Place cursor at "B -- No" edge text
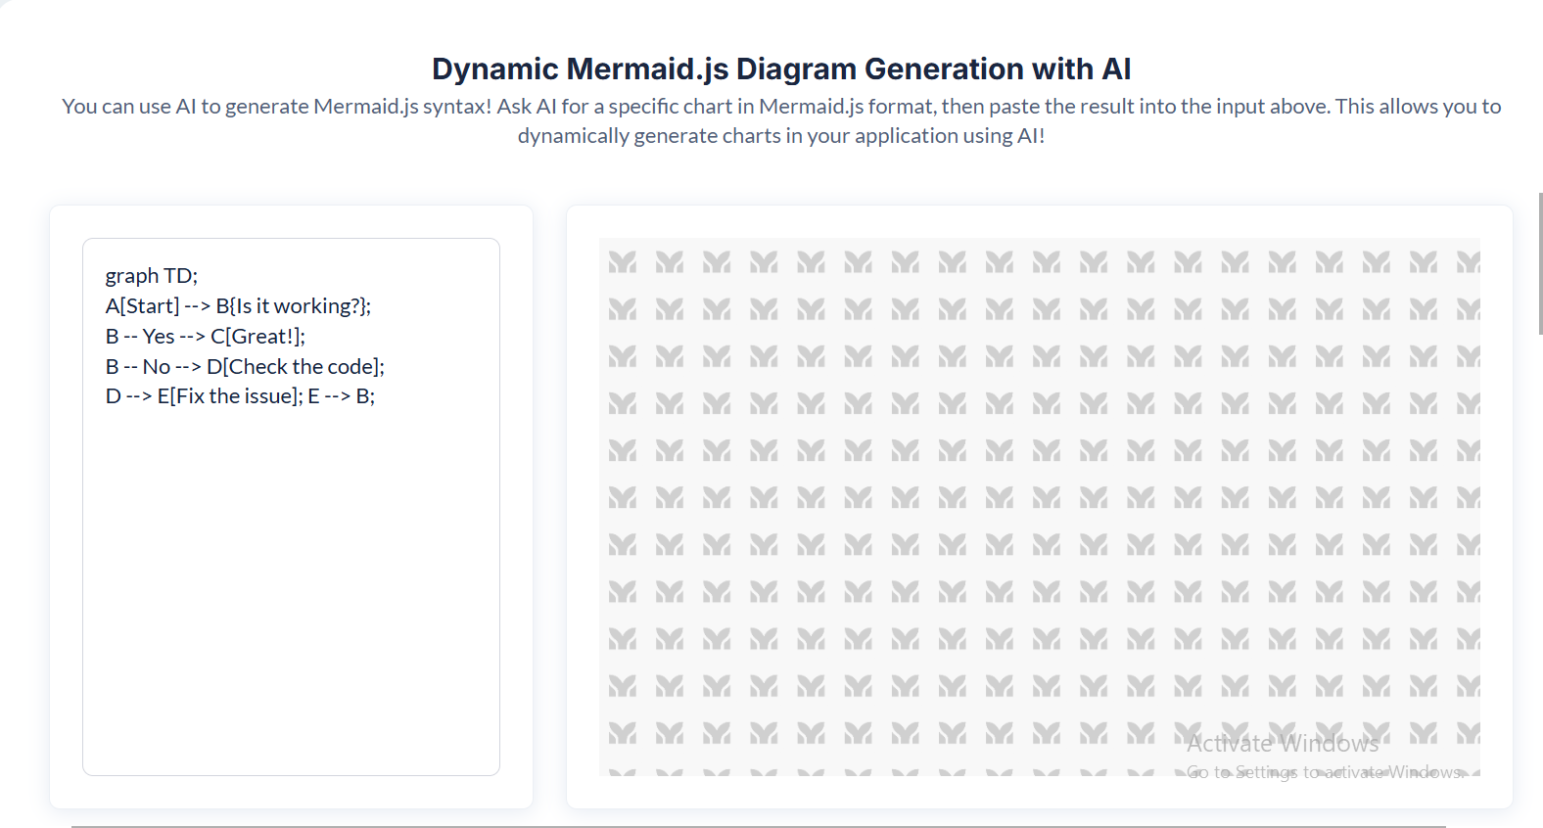 pos(138,367)
